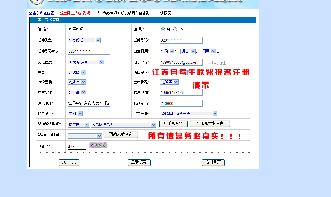
Task: Collapse the 考生基本信息 section icon
Action: 34,20
